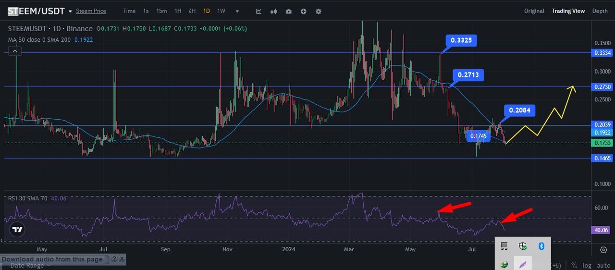Click STEEMUSDT 1D Binance chart title
Screen dimensions: 615x270
[50, 29]
